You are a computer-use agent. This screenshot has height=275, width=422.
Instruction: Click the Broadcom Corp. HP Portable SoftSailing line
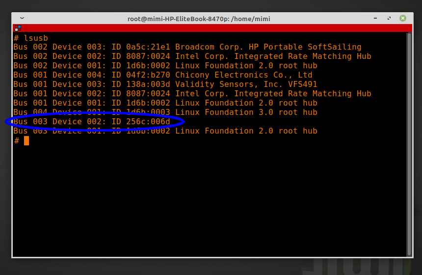[187, 47]
